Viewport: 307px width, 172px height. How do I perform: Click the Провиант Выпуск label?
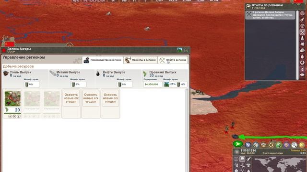tap(163, 72)
